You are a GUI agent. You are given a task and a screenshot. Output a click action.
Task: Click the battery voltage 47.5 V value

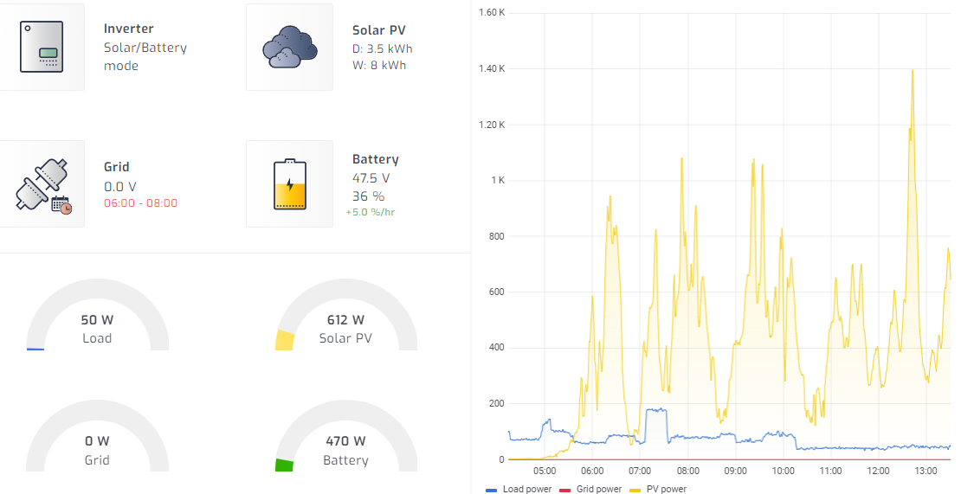(371, 178)
